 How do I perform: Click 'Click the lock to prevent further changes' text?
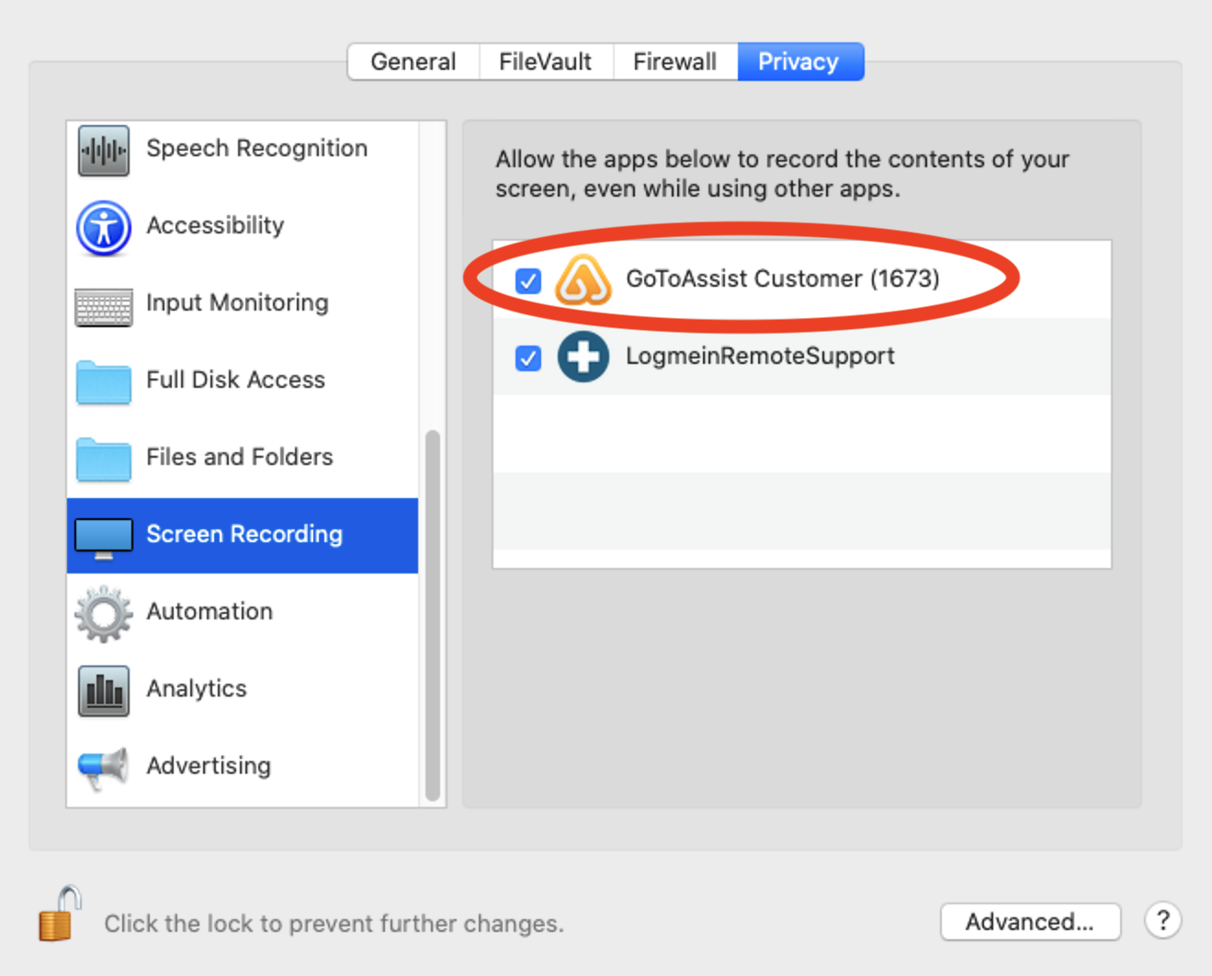(334, 924)
